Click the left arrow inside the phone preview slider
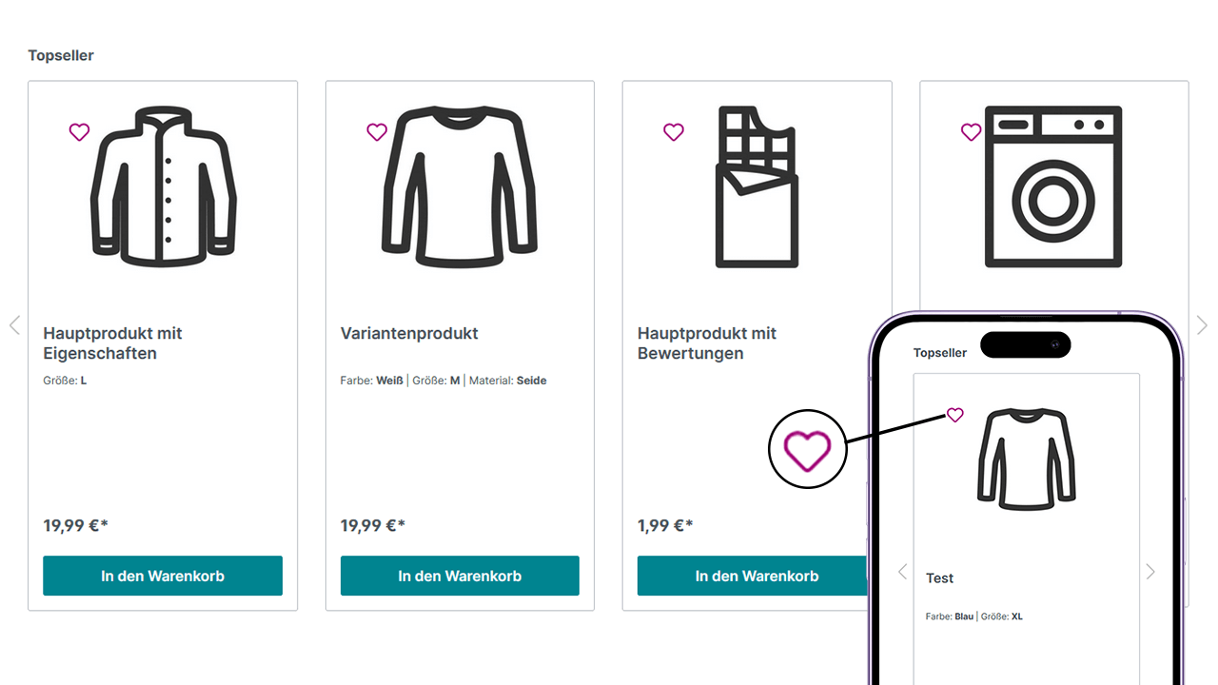The height and width of the screenshot is (685, 1218). tap(902, 572)
